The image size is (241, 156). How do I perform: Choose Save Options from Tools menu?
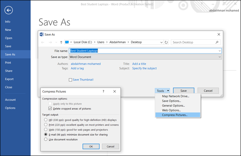pyautogui.click(x=178, y=101)
